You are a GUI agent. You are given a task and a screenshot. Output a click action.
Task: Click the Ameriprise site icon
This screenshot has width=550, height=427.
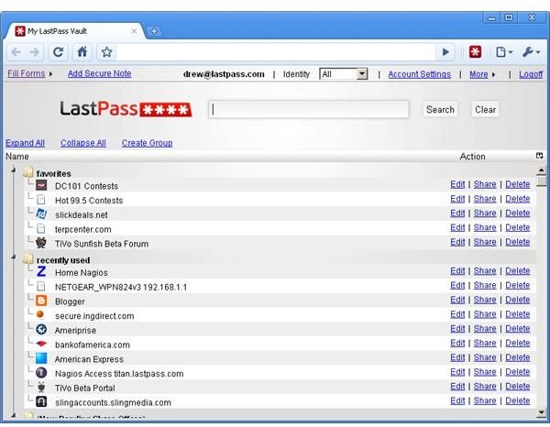41,329
